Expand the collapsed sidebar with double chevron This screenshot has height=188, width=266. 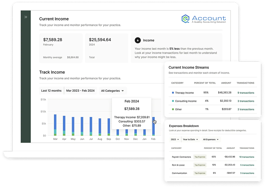[25, 17]
